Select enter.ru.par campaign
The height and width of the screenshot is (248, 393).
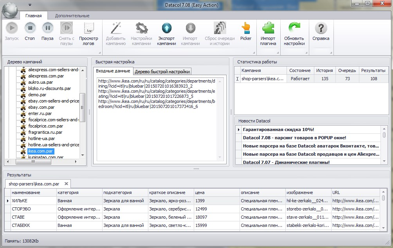coord(40,113)
